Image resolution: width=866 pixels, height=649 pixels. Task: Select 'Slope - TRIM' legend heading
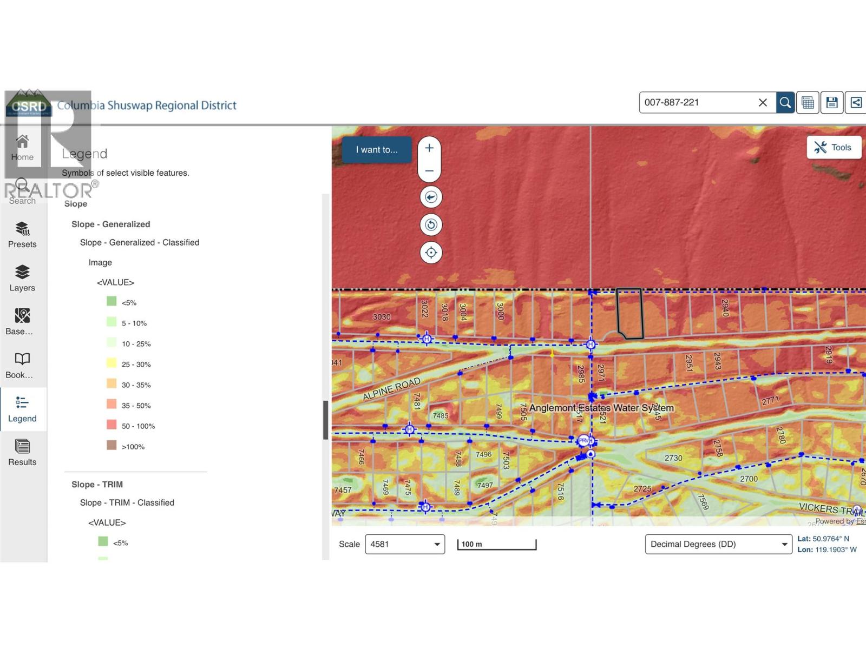(x=97, y=484)
